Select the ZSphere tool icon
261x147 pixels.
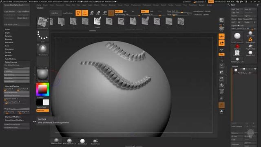click(x=237, y=47)
